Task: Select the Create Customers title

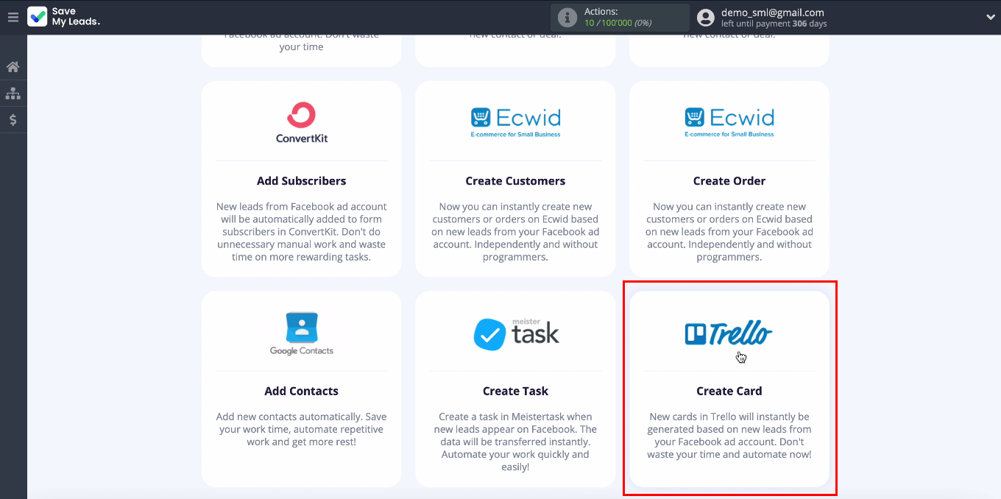Action: pos(515,181)
